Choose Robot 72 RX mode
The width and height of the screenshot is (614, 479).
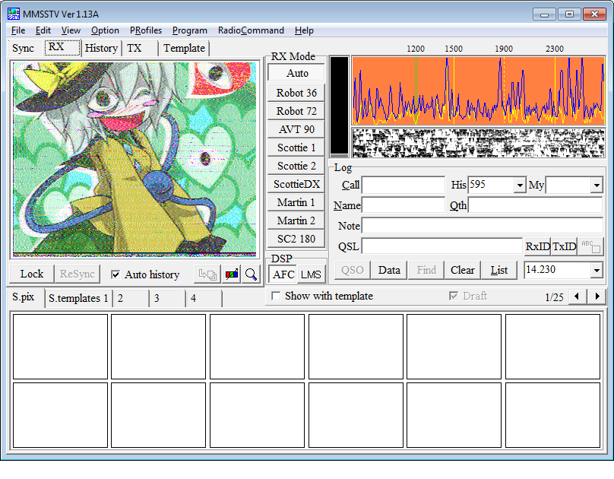[x=296, y=111]
